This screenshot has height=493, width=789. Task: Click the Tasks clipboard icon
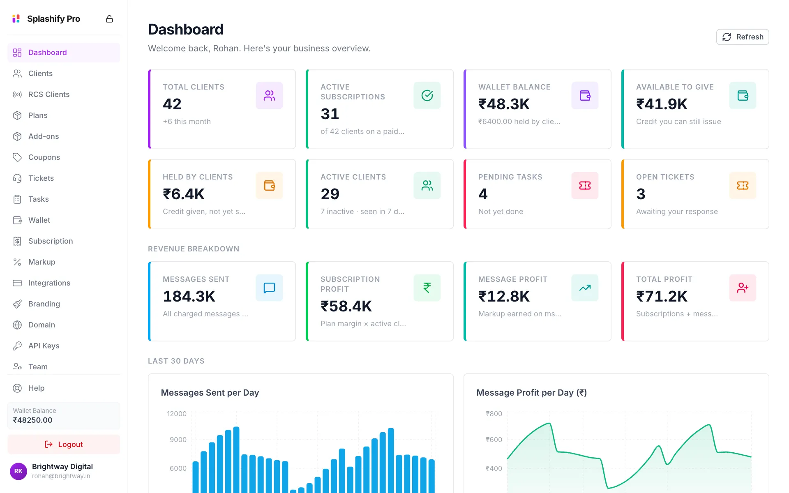pyautogui.click(x=17, y=199)
